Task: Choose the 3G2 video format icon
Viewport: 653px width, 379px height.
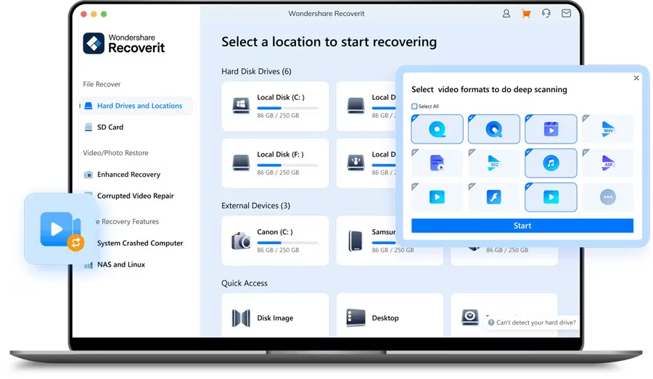Action: (493, 163)
